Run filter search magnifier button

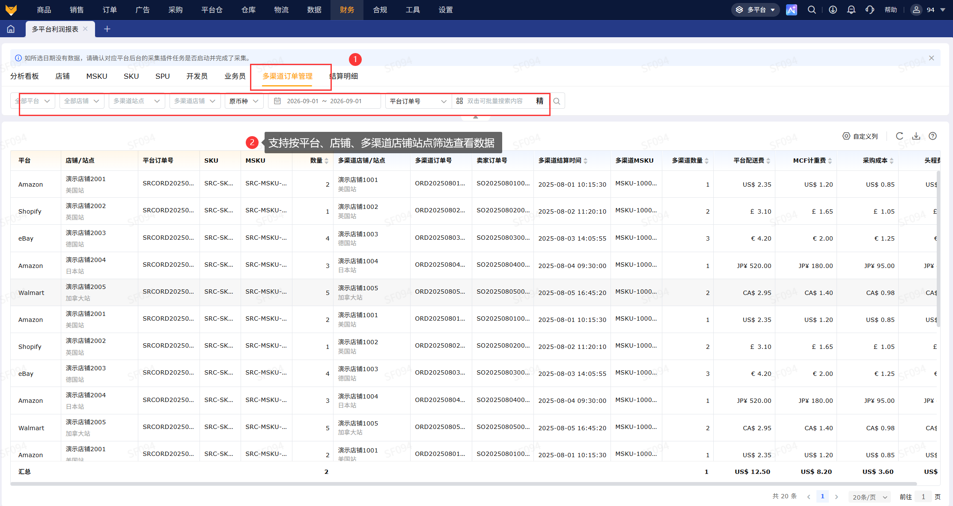557,101
